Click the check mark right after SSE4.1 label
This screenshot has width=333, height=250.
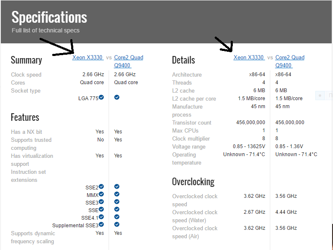(101, 217)
